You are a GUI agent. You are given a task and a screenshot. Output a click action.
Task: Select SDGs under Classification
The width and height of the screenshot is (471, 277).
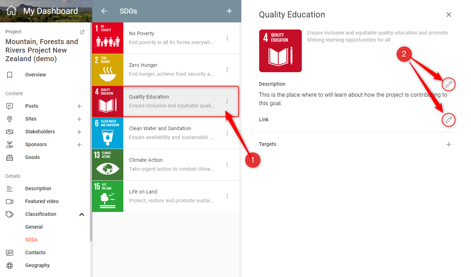(x=31, y=240)
